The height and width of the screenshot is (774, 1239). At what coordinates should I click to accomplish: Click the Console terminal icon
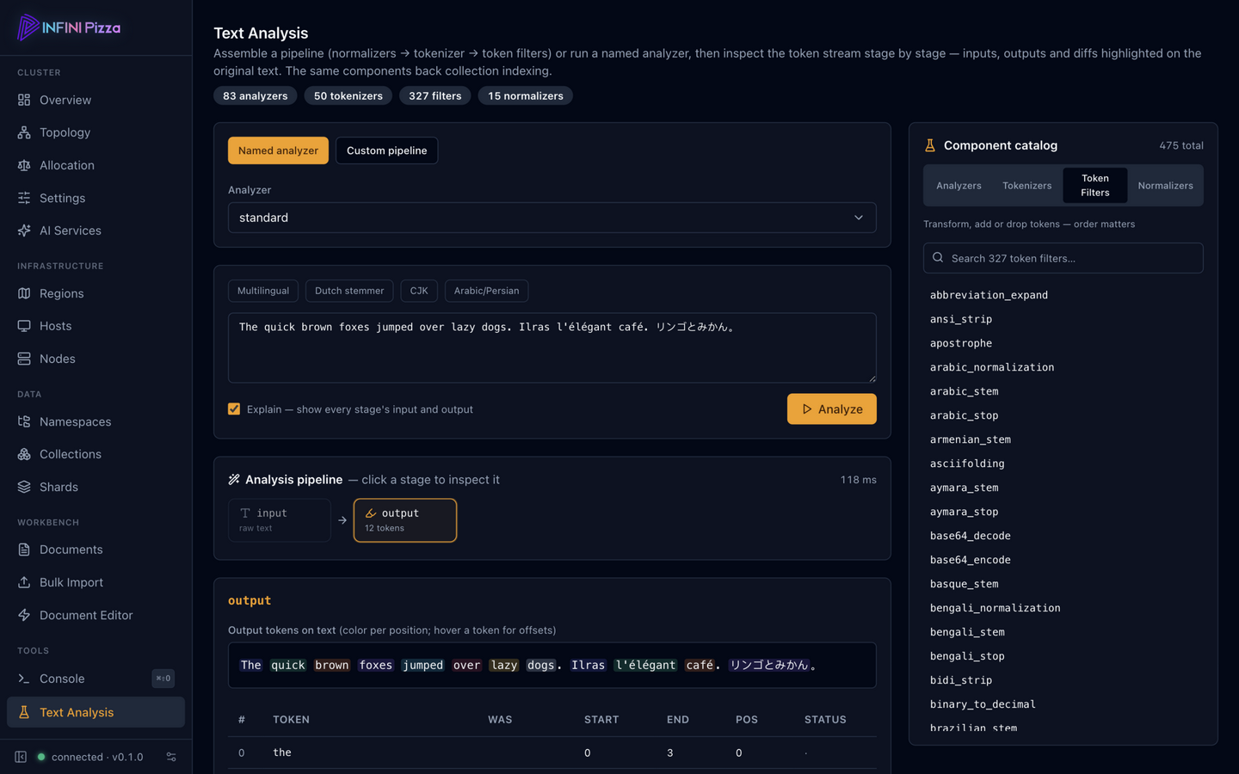pos(24,679)
